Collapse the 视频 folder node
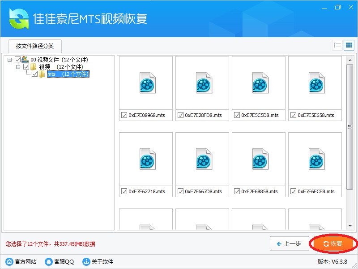Viewport: 358px width, 269px height. (18, 67)
